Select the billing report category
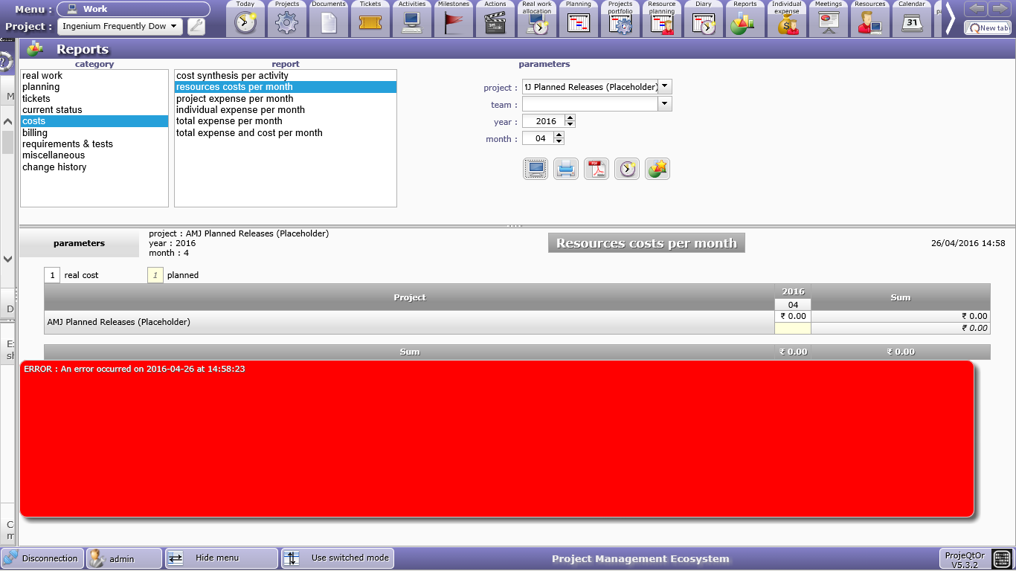 [x=35, y=133]
